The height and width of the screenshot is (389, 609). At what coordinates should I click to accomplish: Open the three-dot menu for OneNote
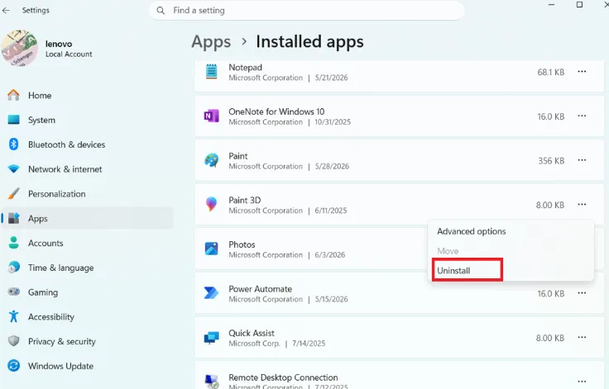click(582, 116)
